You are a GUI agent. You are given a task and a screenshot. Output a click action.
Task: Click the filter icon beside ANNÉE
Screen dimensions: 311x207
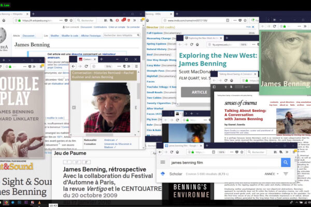click(x=286, y=174)
